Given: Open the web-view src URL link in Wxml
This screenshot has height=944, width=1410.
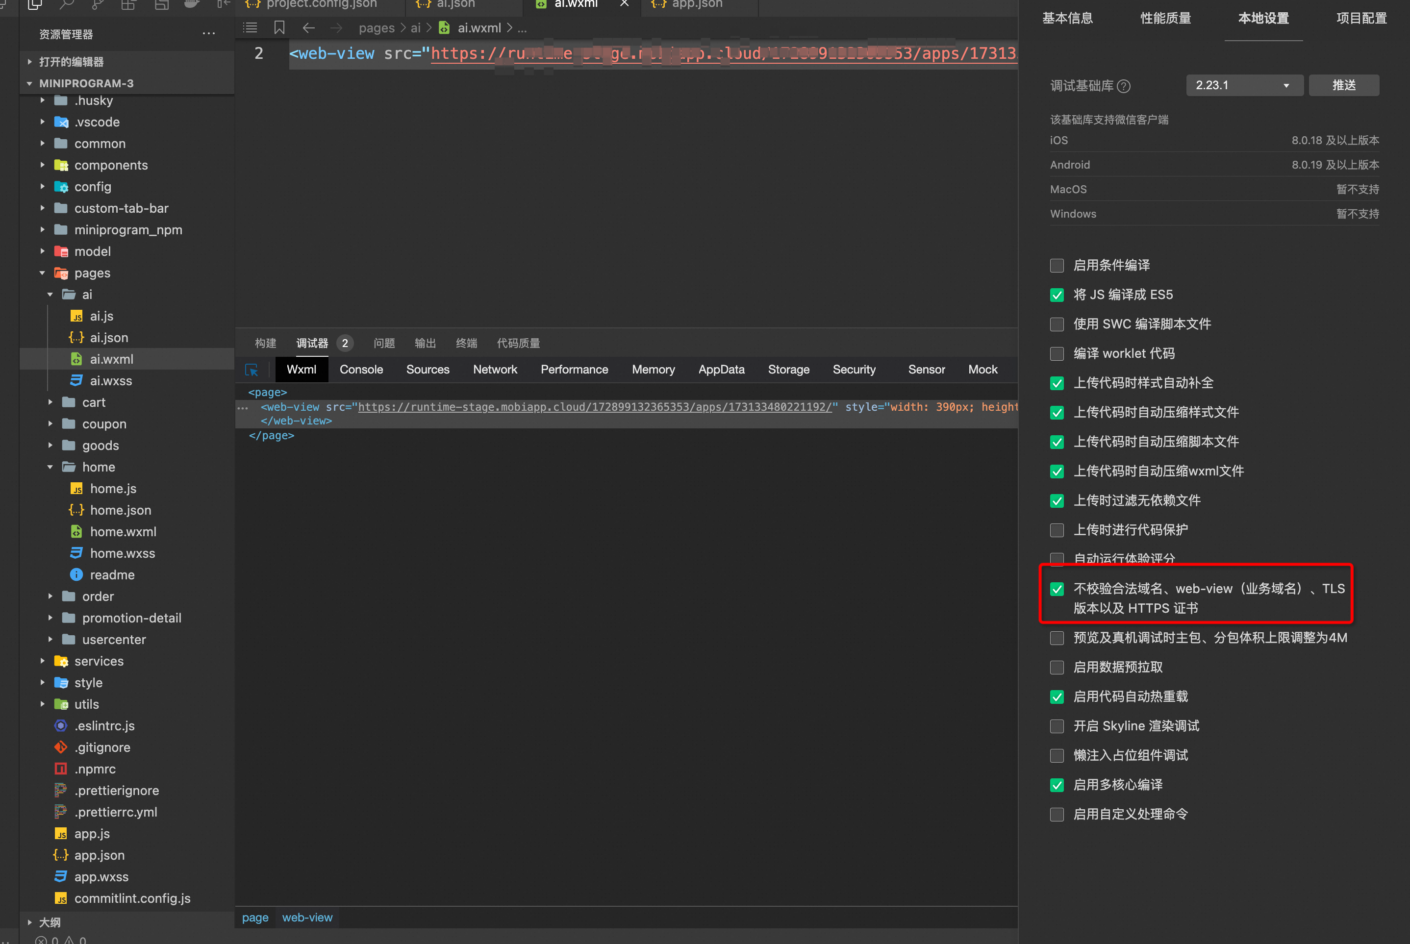Looking at the screenshot, I should [595, 408].
